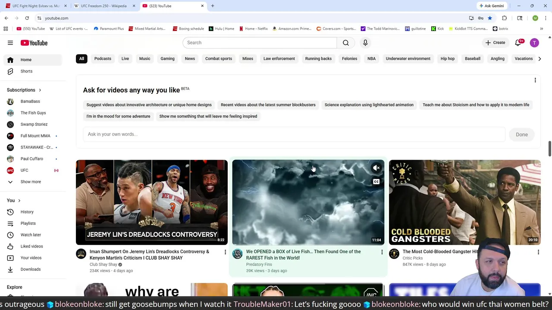Screen dimensions: 552x310
Task: Select the Combat sports chip
Action: (x=219, y=59)
